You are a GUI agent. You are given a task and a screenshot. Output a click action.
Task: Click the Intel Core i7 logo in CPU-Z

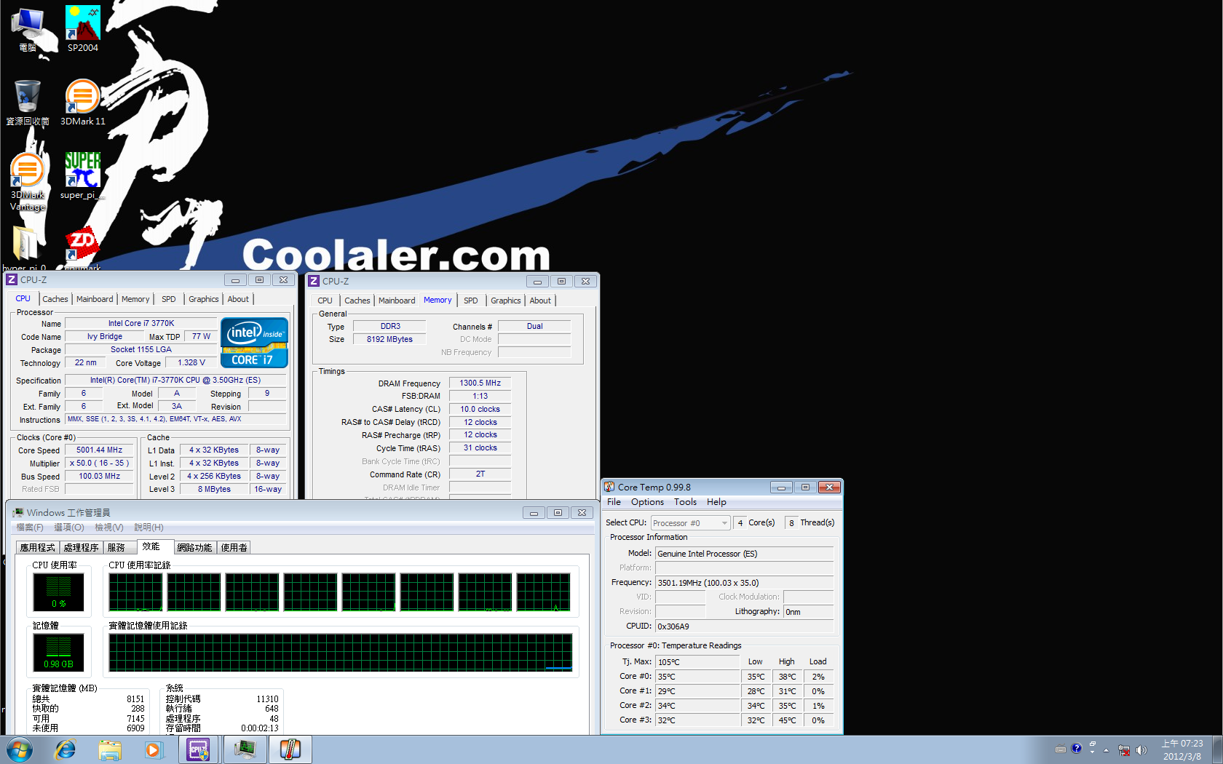point(254,342)
